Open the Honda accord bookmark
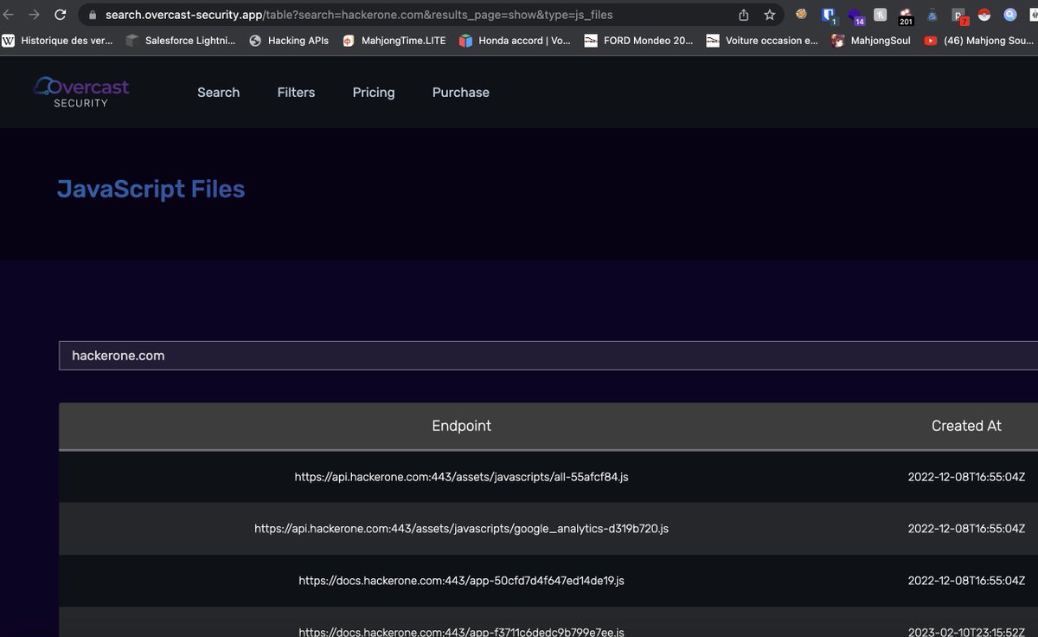Screen dimensions: 1038x637 click(516, 40)
